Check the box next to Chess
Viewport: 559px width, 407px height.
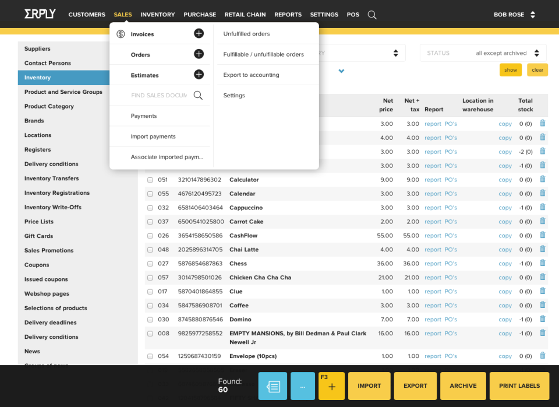(150, 264)
